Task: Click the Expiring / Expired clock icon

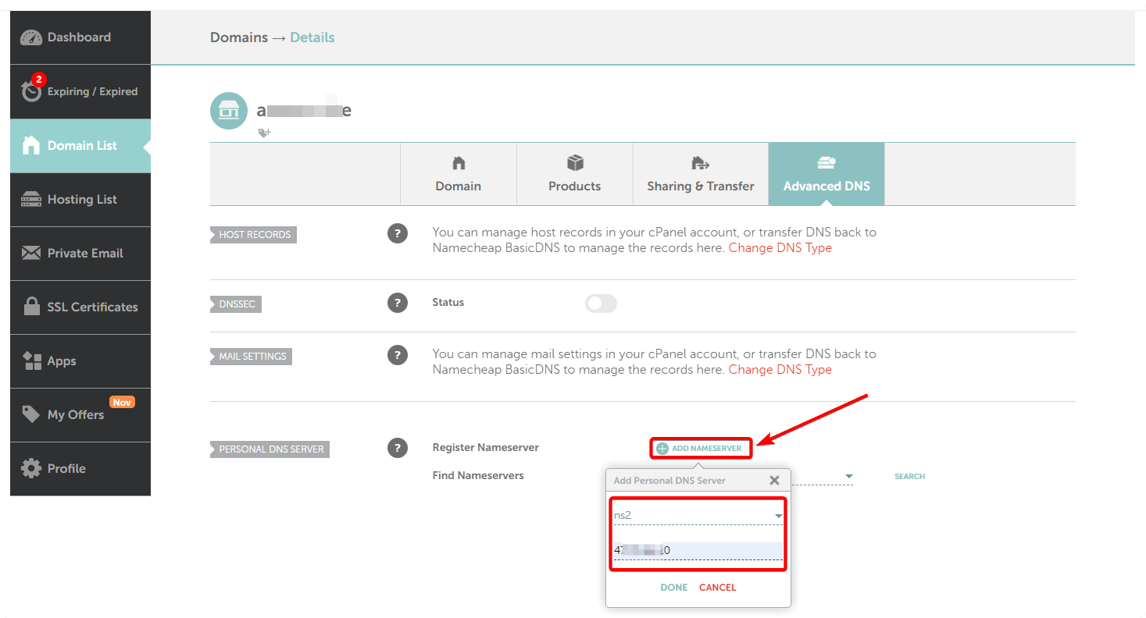Action: [31, 91]
